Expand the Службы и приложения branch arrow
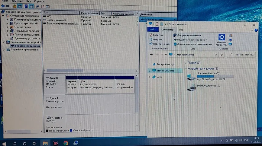 (x=4, y=49)
